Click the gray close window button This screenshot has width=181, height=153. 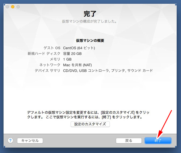(x=7, y=7)
